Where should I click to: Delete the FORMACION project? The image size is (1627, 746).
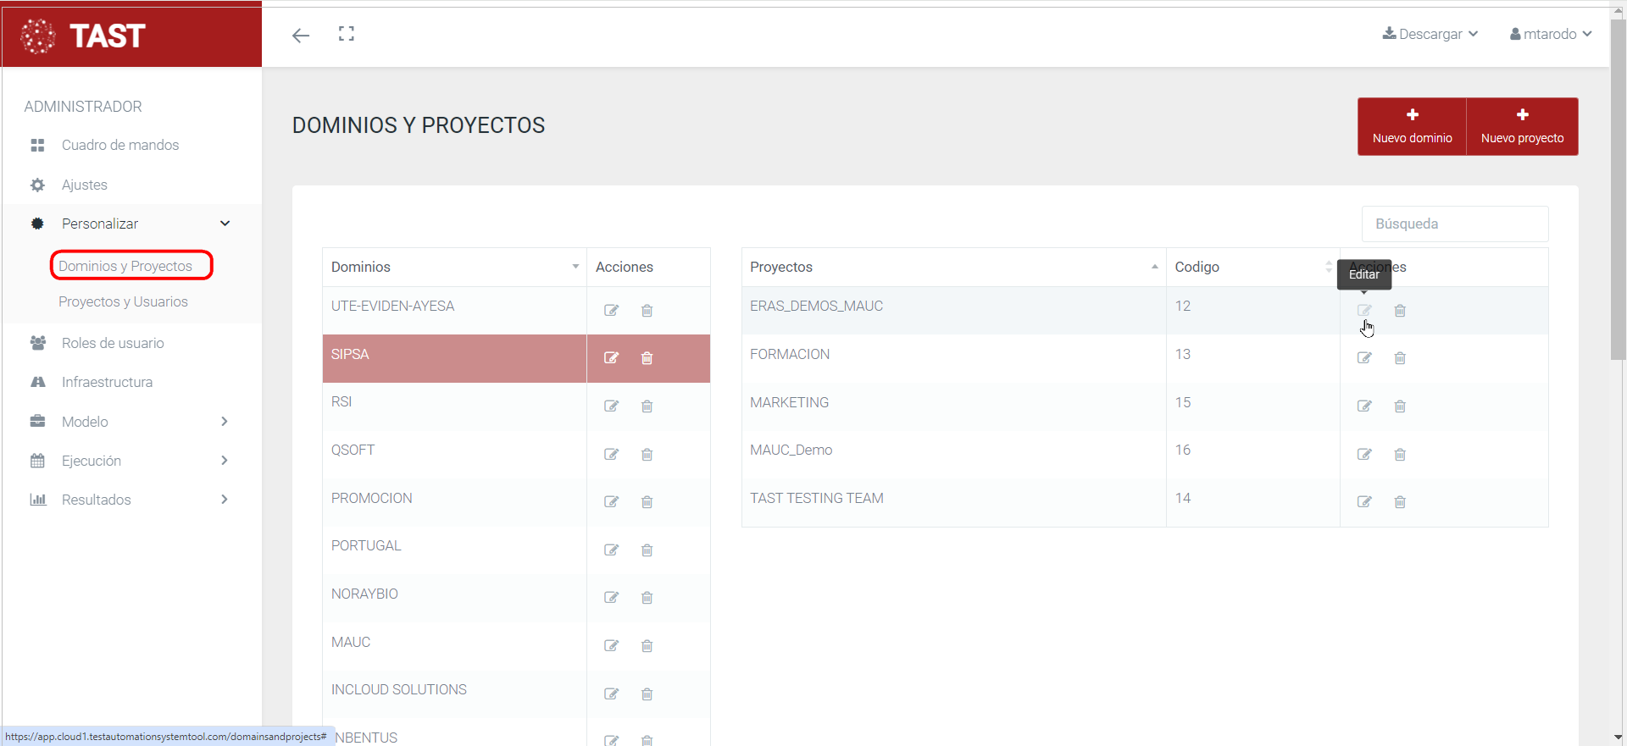1399,358
